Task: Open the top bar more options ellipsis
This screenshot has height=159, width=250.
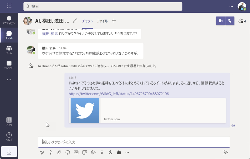Action: (x=231, y=6)
